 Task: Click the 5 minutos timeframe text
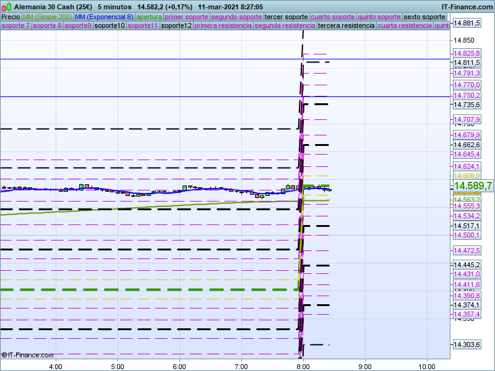pos(114,6)
